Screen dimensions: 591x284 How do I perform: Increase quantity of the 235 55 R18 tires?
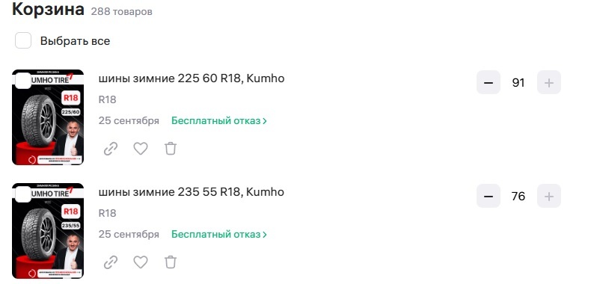(549, 196)
